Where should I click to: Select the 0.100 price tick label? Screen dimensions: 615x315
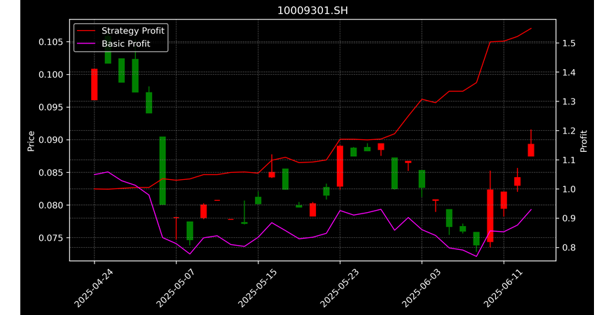[x=52, y=74]
